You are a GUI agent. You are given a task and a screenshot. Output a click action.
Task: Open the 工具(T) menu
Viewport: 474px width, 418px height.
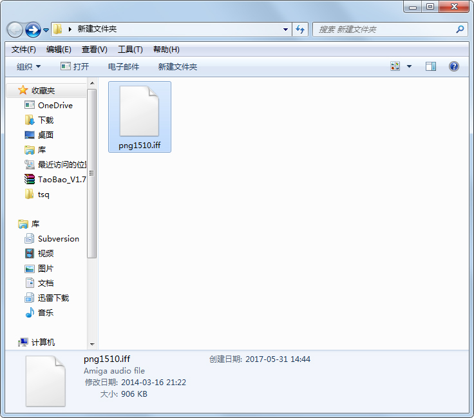(130, 50)
